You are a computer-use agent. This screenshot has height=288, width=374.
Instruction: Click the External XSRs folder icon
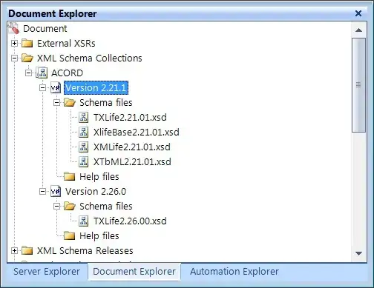[27, 43]
